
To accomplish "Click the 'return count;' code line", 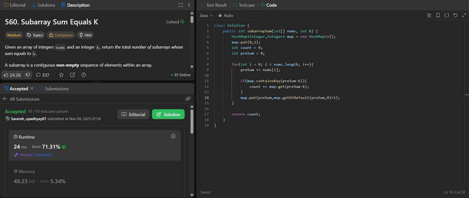I will [x=246, y=114].
